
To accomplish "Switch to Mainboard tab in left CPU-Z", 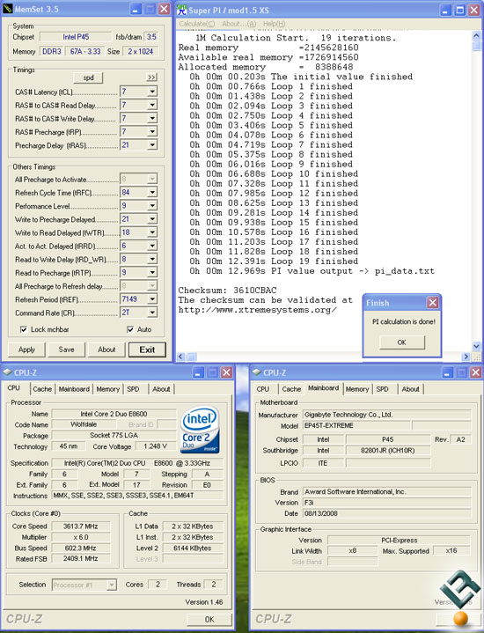I will (74, 389).
